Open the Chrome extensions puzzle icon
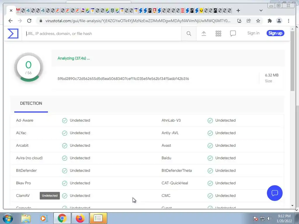This screenshot has height=224, width=299. pos(270,21)
